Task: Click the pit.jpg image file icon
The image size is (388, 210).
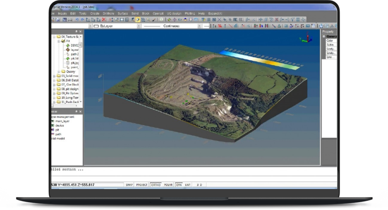Action: coord(68,63)
